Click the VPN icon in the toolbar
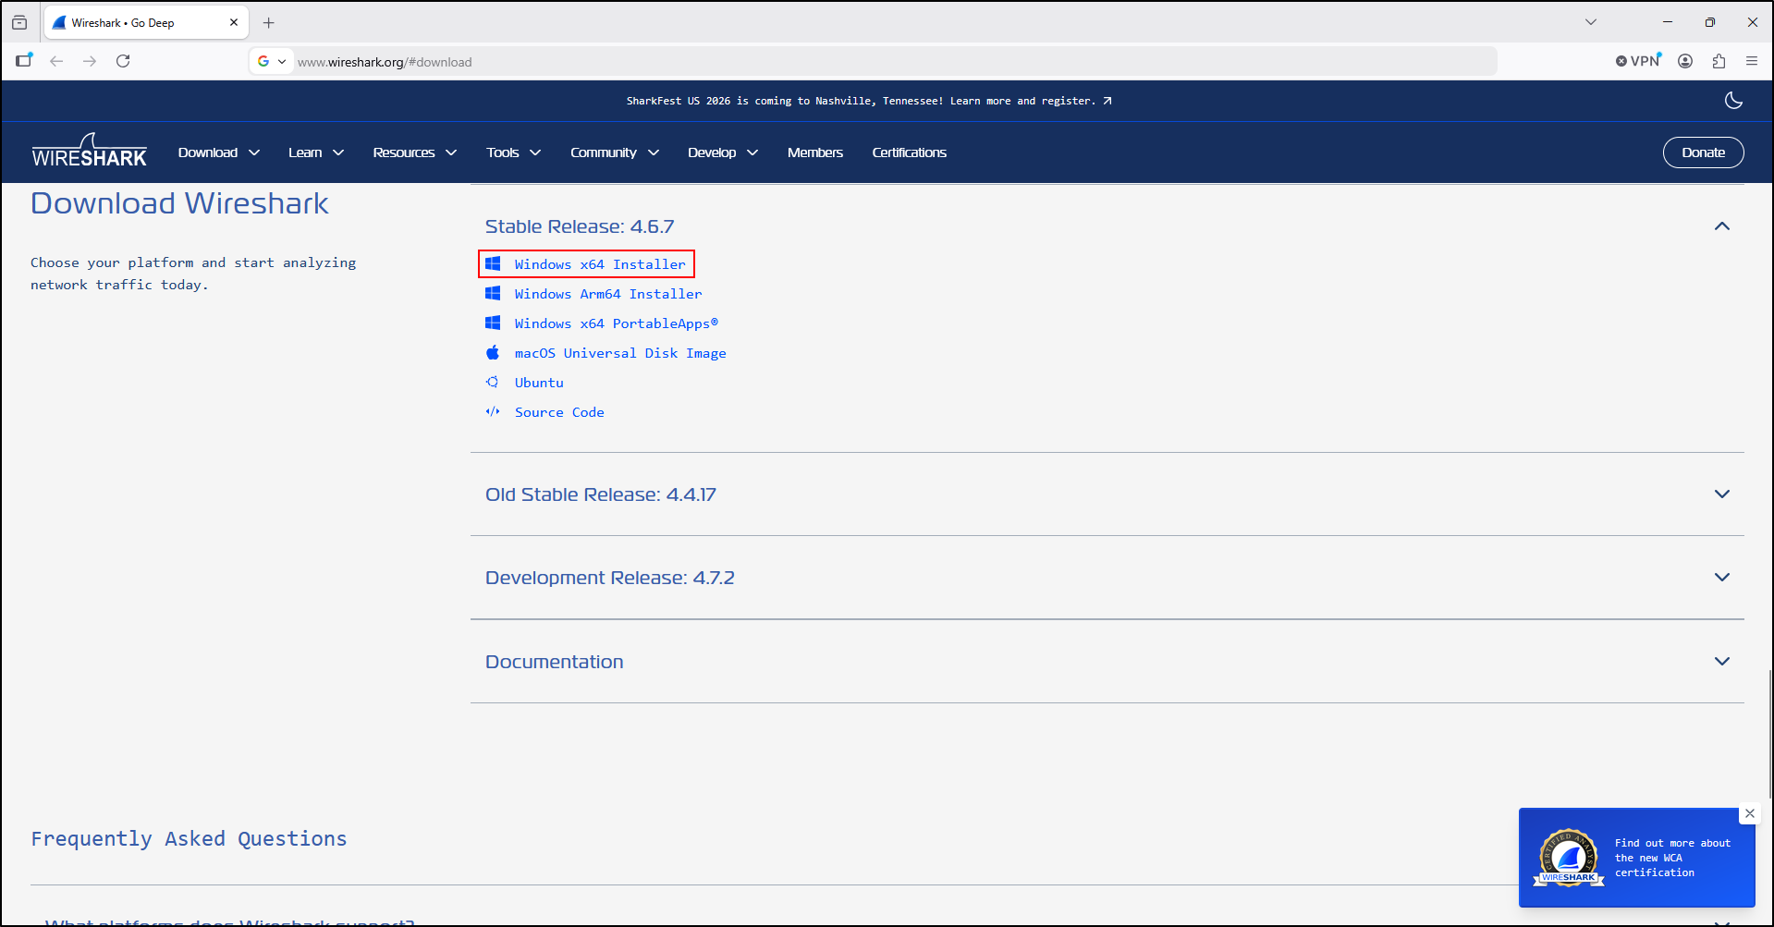The width and height of the screenshot is (1774, 927). click(x=1638, y=61)
